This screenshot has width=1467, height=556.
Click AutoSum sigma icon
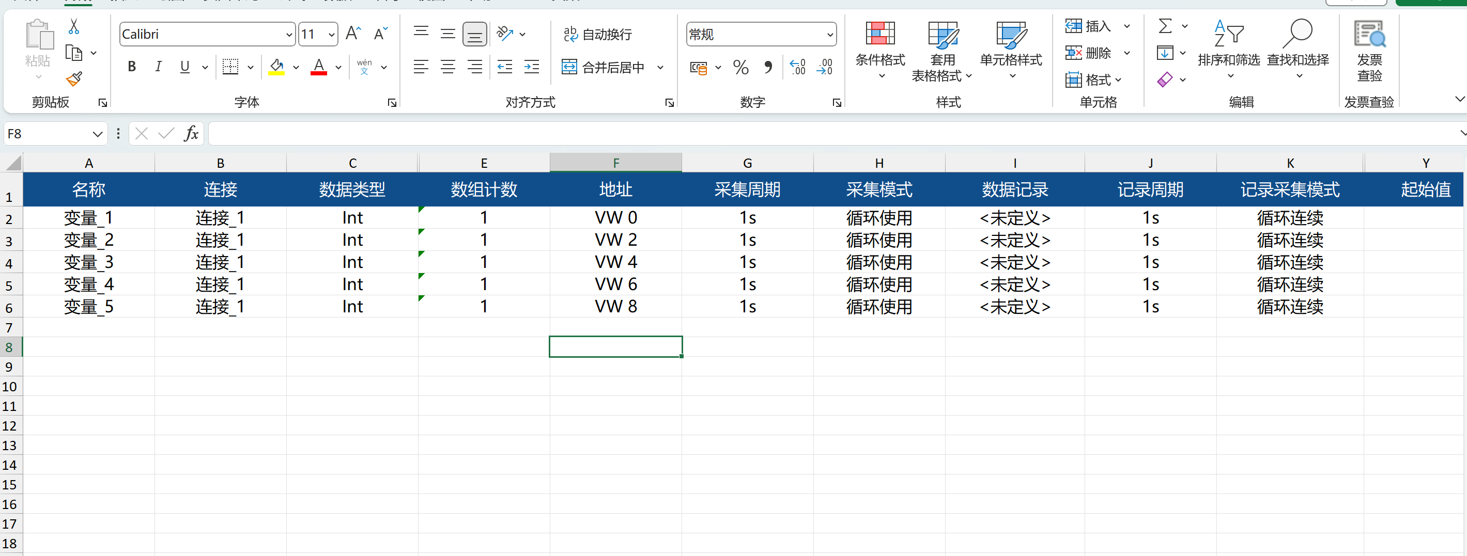1165,26
